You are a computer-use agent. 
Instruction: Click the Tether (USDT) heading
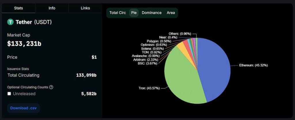coord(33,22)
